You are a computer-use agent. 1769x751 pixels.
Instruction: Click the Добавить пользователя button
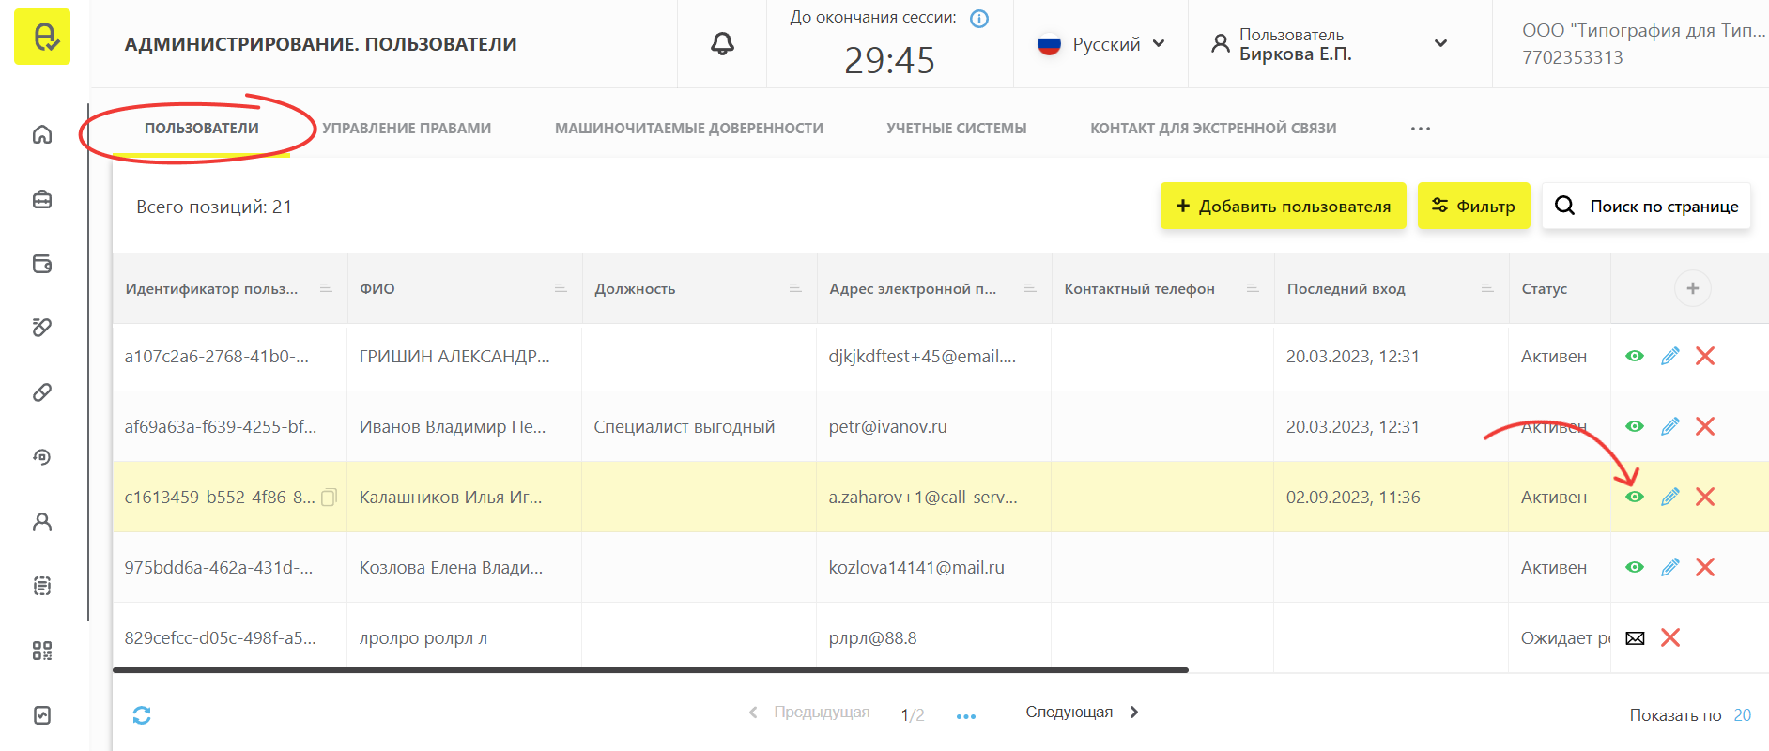click(x=1283, y=206)
